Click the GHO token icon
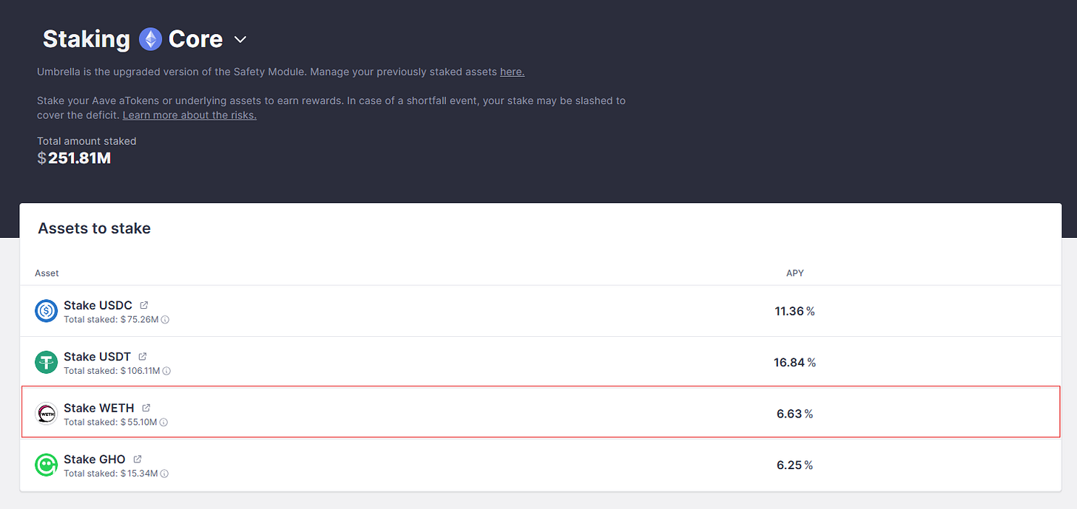Screen dimensions: 1077x509 [x=47, y=465]
